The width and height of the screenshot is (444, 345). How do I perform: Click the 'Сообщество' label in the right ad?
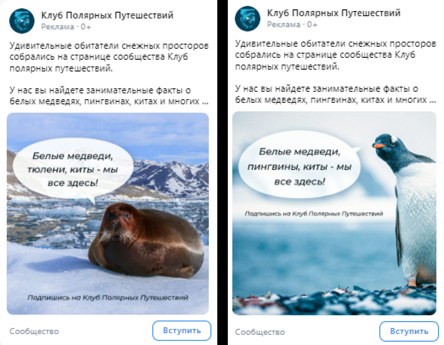point(260,332)
